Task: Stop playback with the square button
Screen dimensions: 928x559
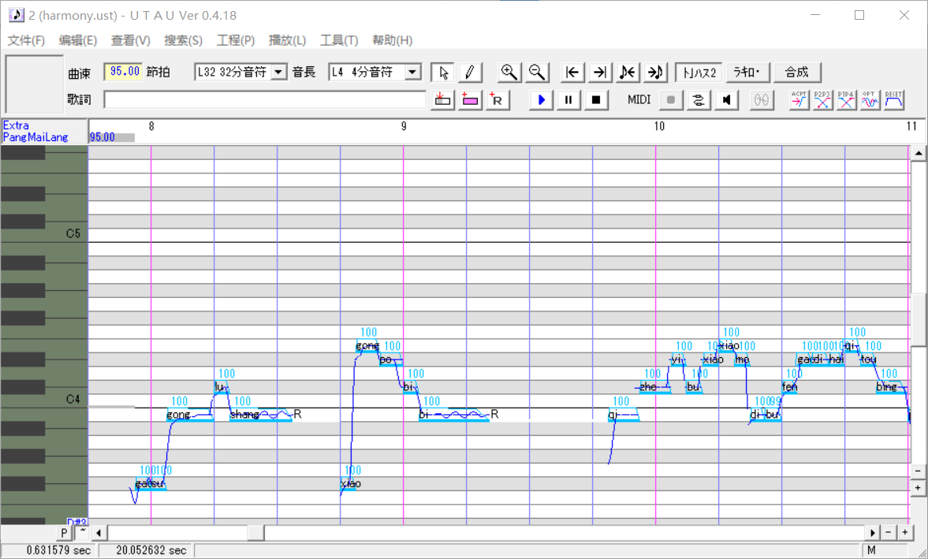Action: [x=596, y=100]
